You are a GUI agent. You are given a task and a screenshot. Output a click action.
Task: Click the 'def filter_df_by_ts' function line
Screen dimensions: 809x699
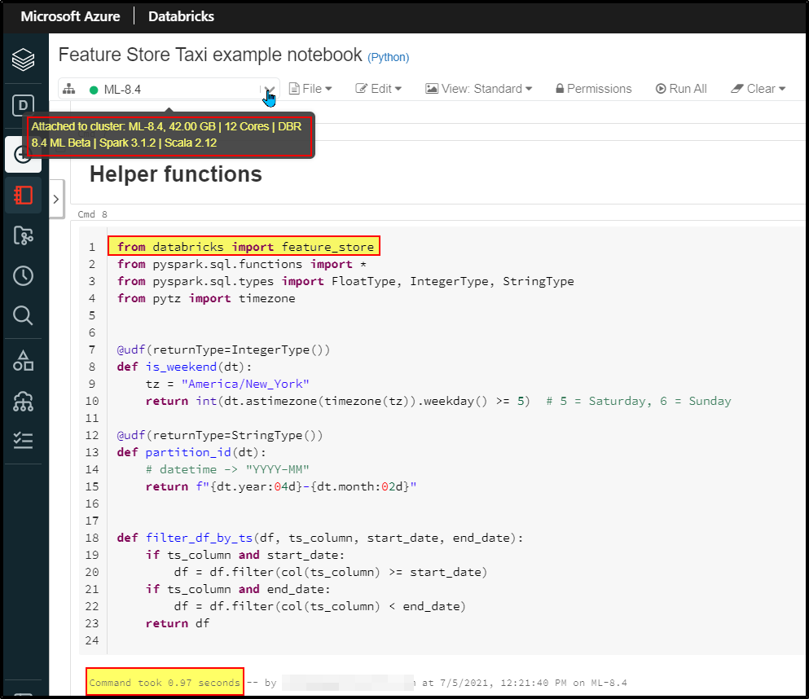[x=320, y=538]
